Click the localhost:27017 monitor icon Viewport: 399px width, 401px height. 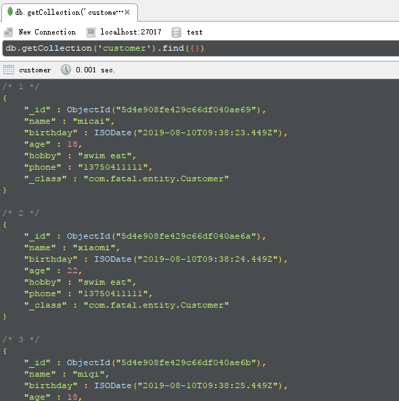pos(91,32)
